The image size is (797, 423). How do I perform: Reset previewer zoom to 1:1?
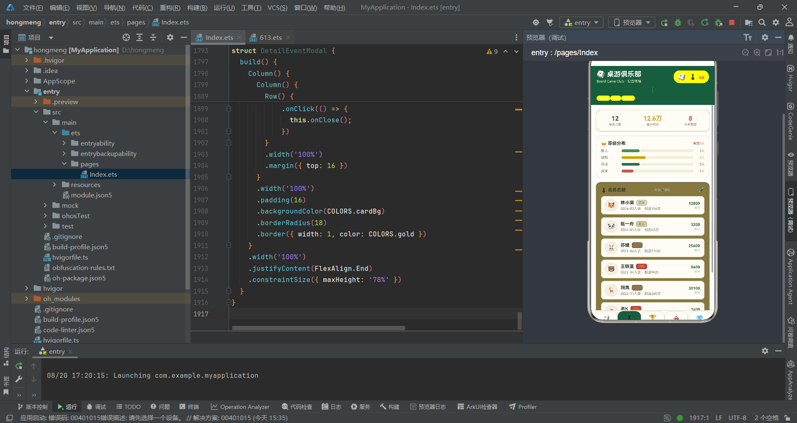[x=780, y=53]
